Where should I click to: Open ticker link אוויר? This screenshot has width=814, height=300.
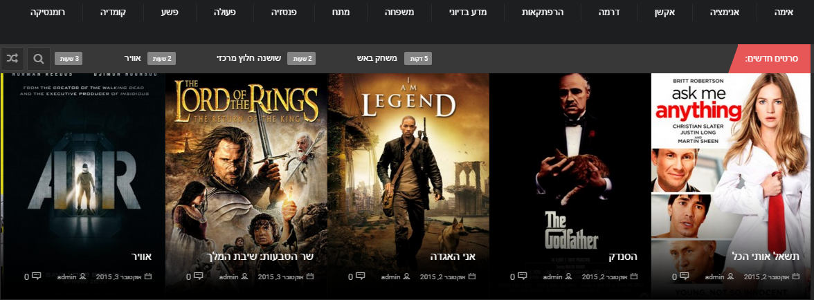(x=132, y=59)
